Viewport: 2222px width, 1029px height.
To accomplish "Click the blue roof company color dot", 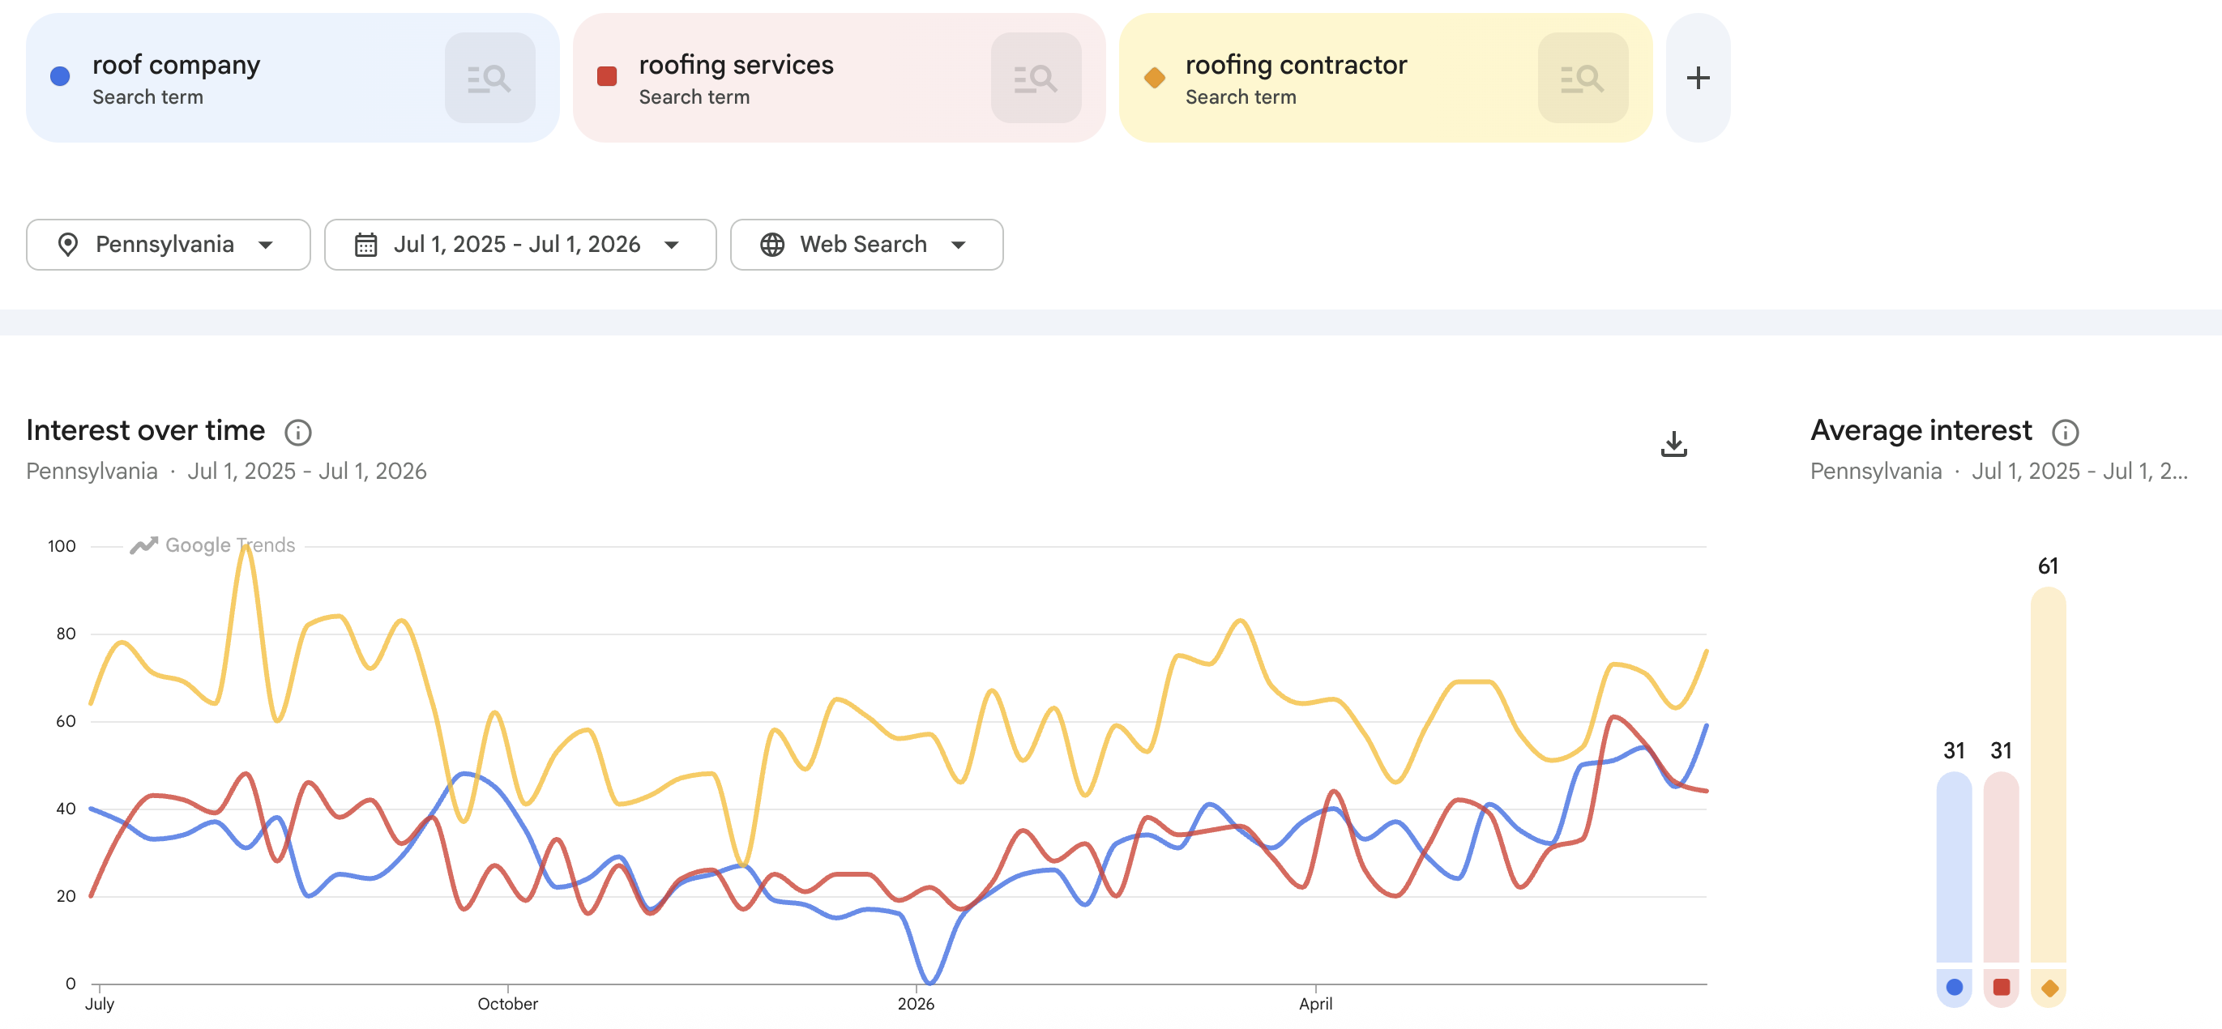I will point(61,77).
